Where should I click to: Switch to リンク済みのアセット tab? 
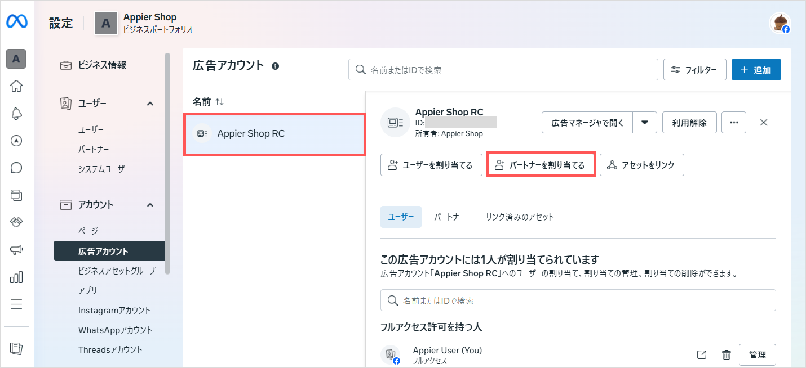(x=520, y=217)
